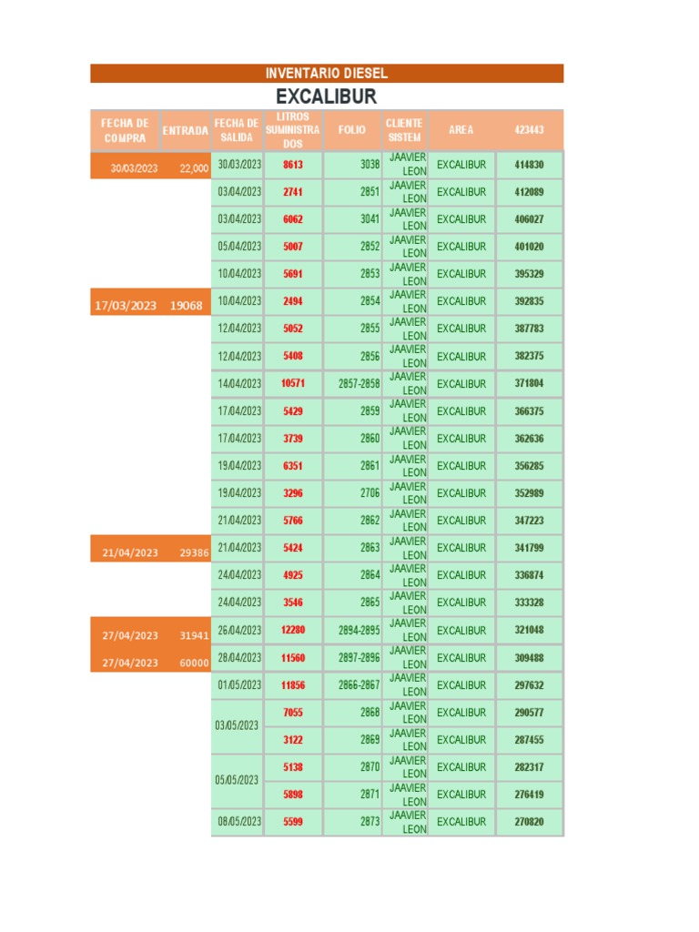
Task: Select the liters cell showing 10571
Action: (293, 383)
